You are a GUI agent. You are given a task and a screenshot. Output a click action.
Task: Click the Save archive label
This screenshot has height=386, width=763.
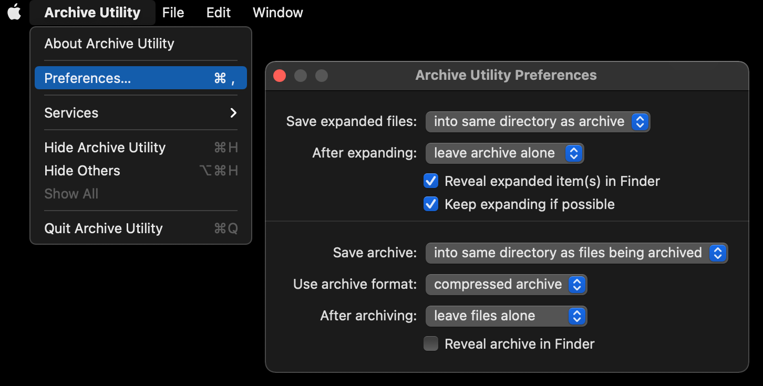click(375, 253)
